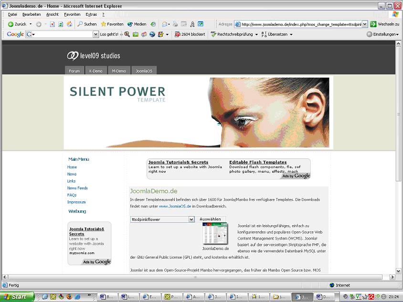Screen dimensions: 403x302
Task: Open the Favoriten menu in the menu bar
Action: [72, 14]
